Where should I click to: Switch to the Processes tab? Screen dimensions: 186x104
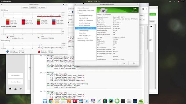(x=25, y=7)
